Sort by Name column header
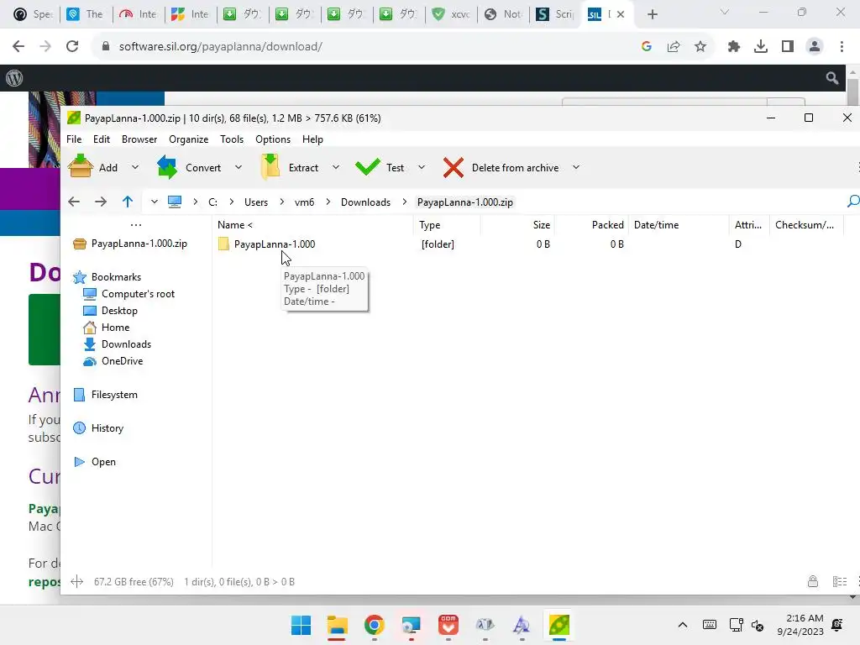The image size is (860, 645). point(314,225)
